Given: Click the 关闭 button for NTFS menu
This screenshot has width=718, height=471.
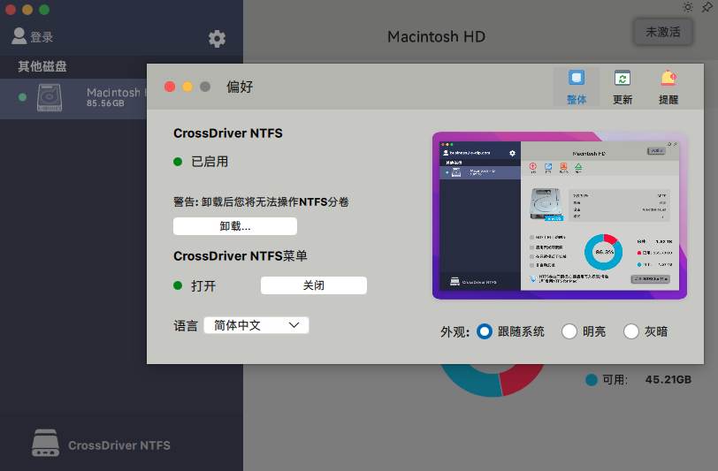Looking at the screenshot, I should click(x=313, y=285).
